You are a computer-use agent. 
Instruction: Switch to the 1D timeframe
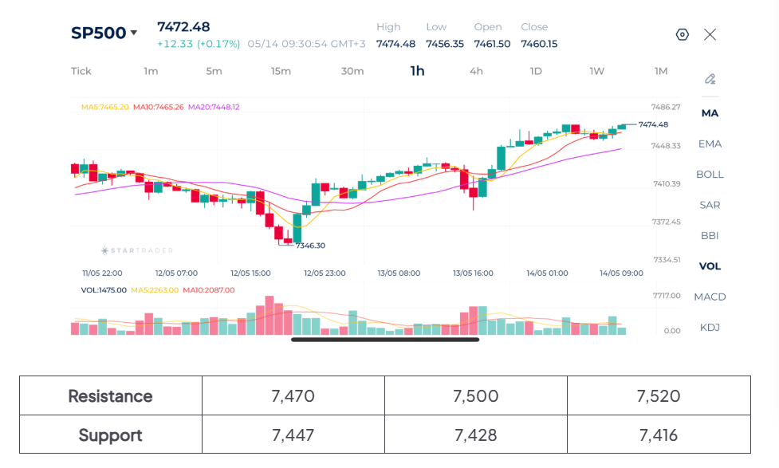click(x=536, y=71)
